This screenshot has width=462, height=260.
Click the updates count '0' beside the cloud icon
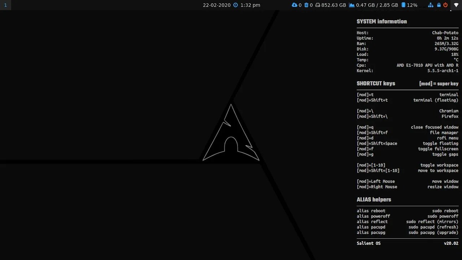[x=300, y=5]
